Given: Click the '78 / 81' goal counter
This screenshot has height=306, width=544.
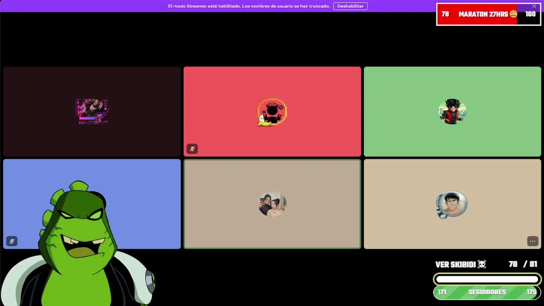Looking at the screenshot, I should click(x=523, y=264).
